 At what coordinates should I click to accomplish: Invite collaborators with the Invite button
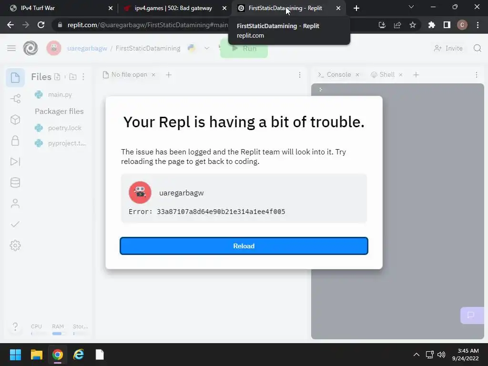pyautogui.click(x=448, y=48)
